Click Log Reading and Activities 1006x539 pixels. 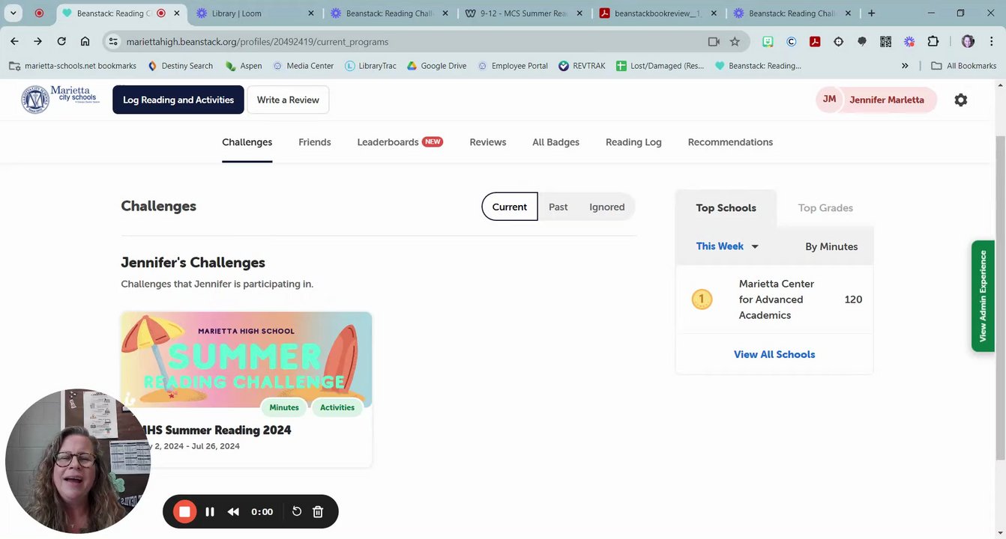(178, 100)
